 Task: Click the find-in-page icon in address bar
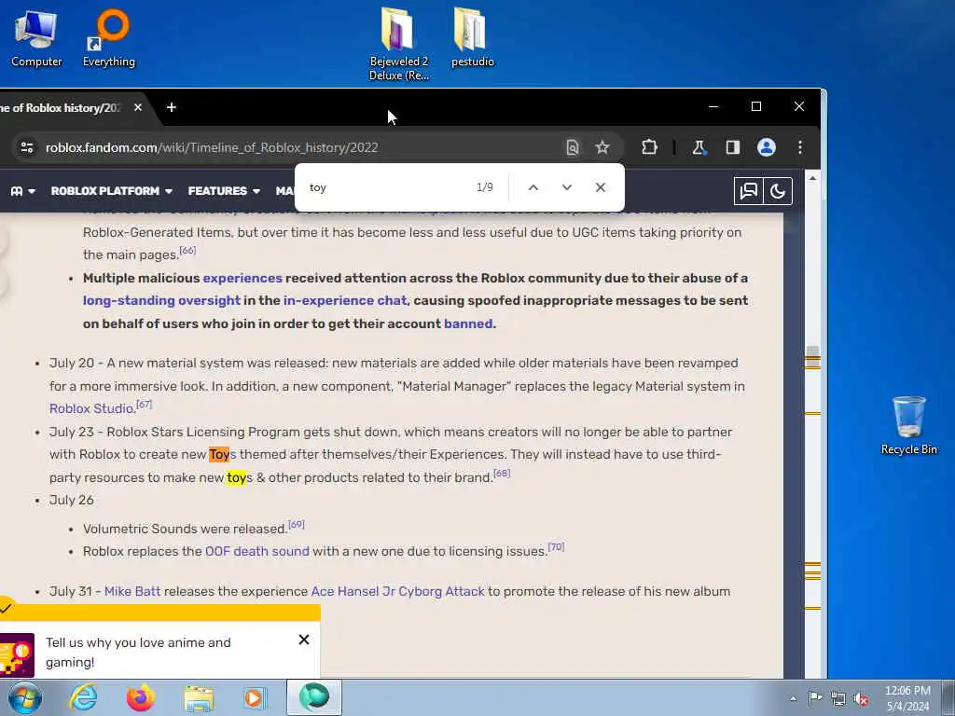(573, 147)
